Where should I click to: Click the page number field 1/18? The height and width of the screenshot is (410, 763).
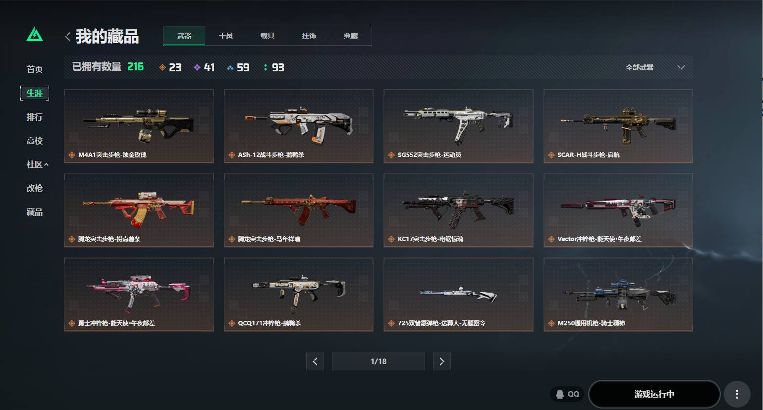click(379, 361)
